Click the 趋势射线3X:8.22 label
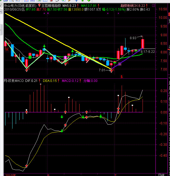 coord(133,6)
